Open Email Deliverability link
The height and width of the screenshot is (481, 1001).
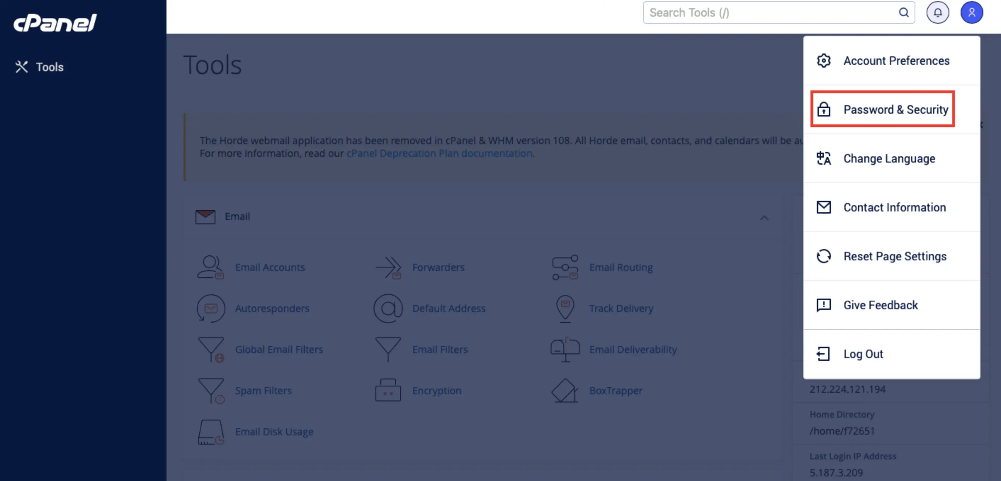[x=633, y=350]
